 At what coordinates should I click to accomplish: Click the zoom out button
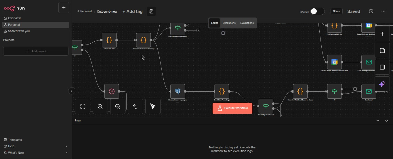tap(118, 106)
